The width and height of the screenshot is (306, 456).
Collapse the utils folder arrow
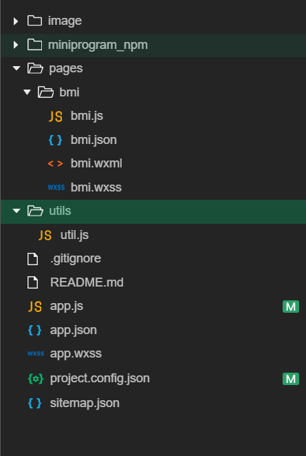click(17, 211)
